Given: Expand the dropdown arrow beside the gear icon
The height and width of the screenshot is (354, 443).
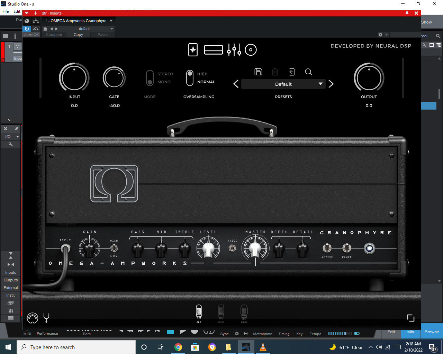Looking at the screenshot, I should [387, 35].
